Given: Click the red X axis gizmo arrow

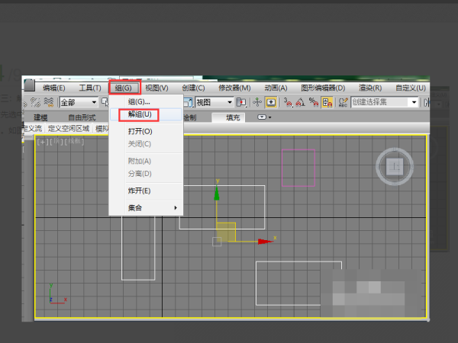Looking at the screenshot, I should tap(265, 241).
